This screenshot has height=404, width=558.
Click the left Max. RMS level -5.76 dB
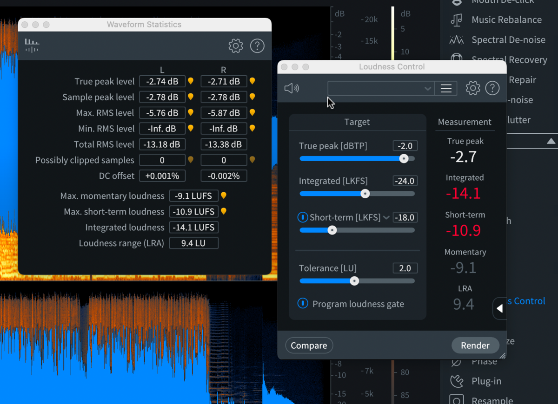[x=162, y=113]
